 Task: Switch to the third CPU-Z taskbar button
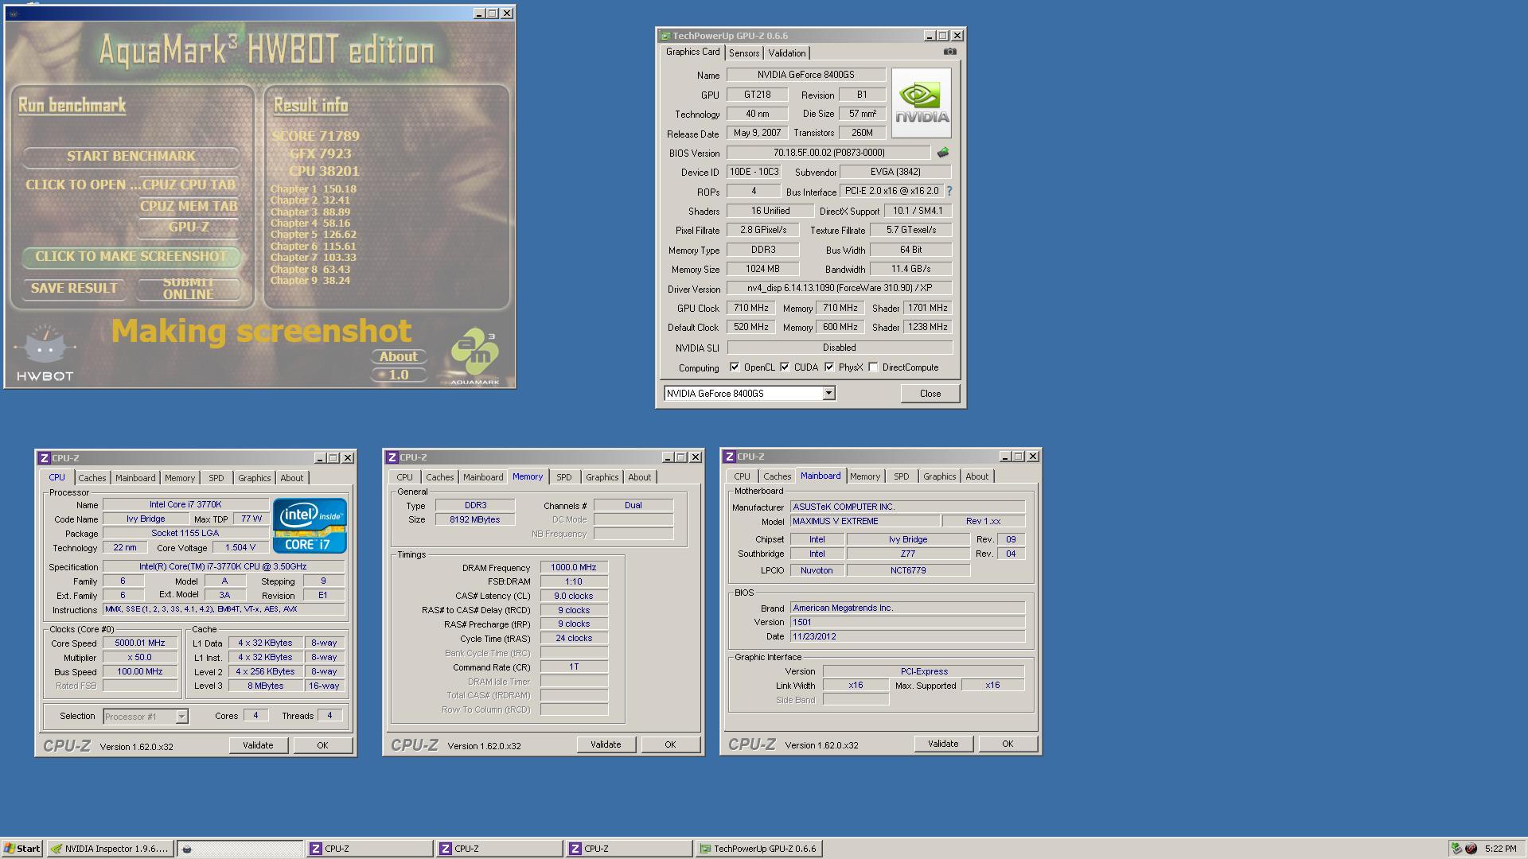[629, 849]
